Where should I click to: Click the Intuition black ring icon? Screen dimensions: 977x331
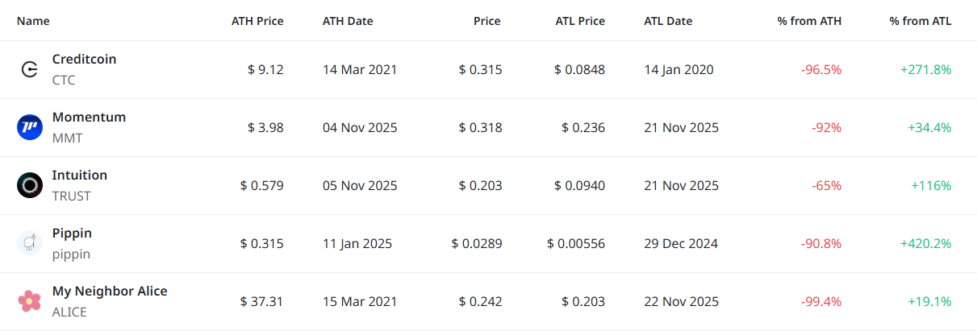click(x=29, y=185)
